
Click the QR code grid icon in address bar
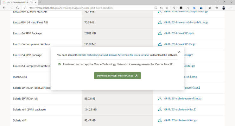(161, 8)
